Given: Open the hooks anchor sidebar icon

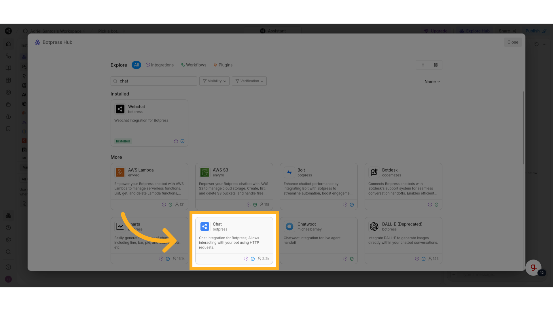Looking at the screenshot, I should (8, 116).
